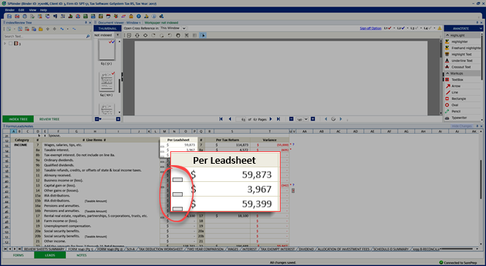
Task: Click the padlock icon in main toolbar
Action: point(131,16)
